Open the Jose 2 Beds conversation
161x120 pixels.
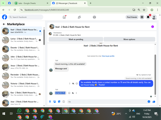point(22,103)
